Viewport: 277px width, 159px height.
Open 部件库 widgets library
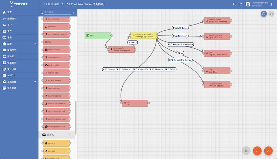pyautogui.click(x=19, y=57)
